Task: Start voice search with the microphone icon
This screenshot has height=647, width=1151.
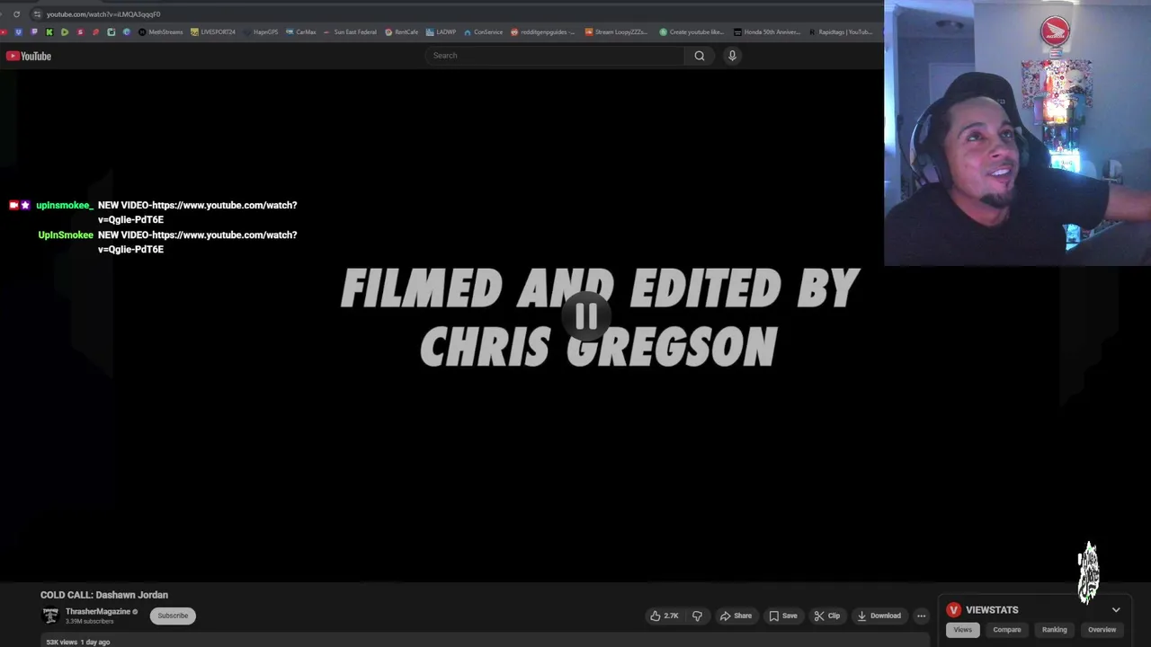Action: (732, 56)
